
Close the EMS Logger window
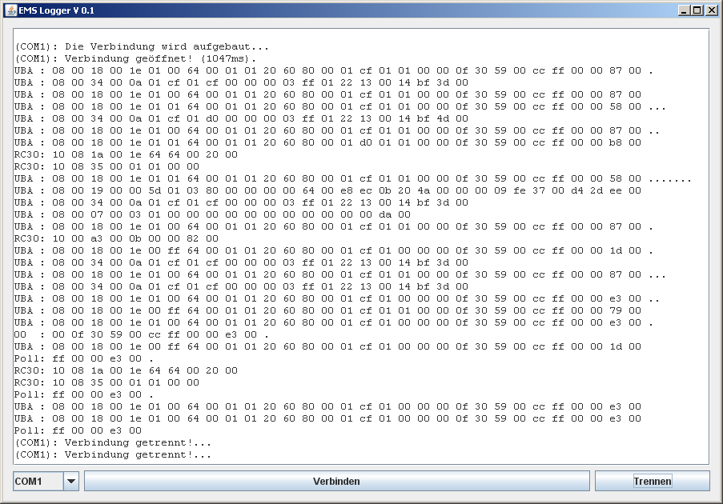pyautogui.click(x=712, y=10)
